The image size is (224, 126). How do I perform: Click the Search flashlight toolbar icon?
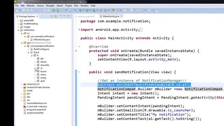coord(117,10)
